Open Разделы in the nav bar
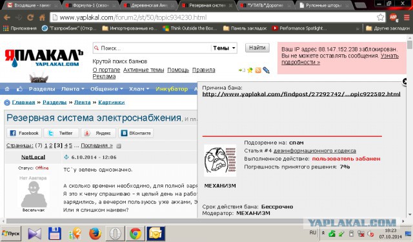413x242 pixels. 42,89
